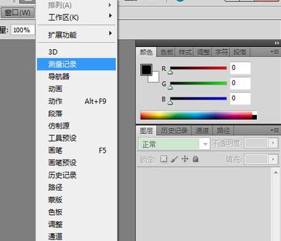Open the 扩展功能 submenu
Image resolution: width=281 pixels, height=241 pixels.
(x=76, y=34)
